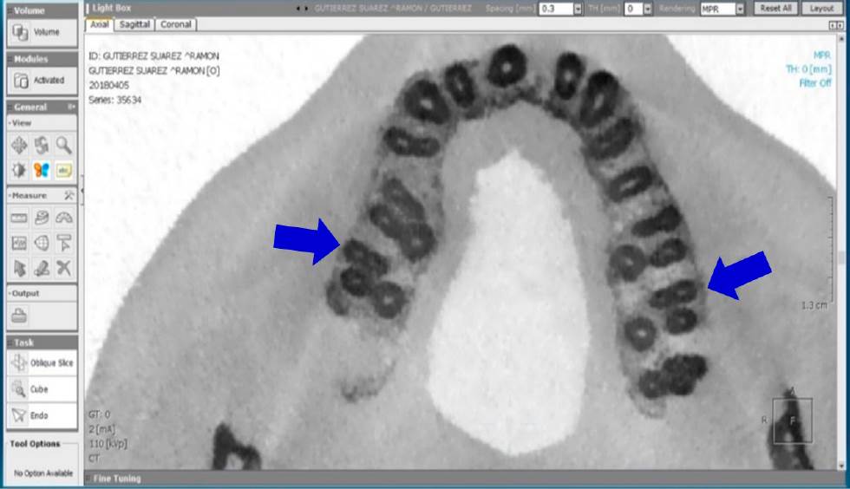Switch to the Coronal tab
Screen dimensions: 850x489
point(175,25)
